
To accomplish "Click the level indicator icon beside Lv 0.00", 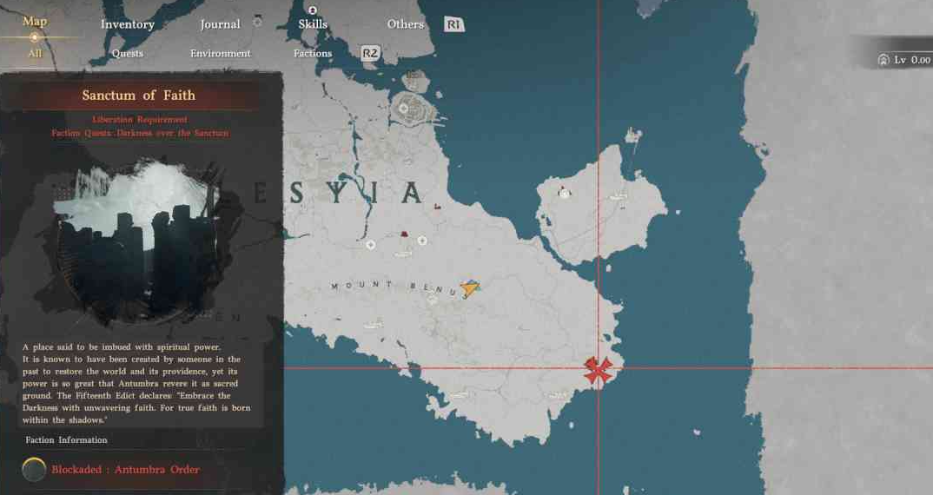I will 883,60.
